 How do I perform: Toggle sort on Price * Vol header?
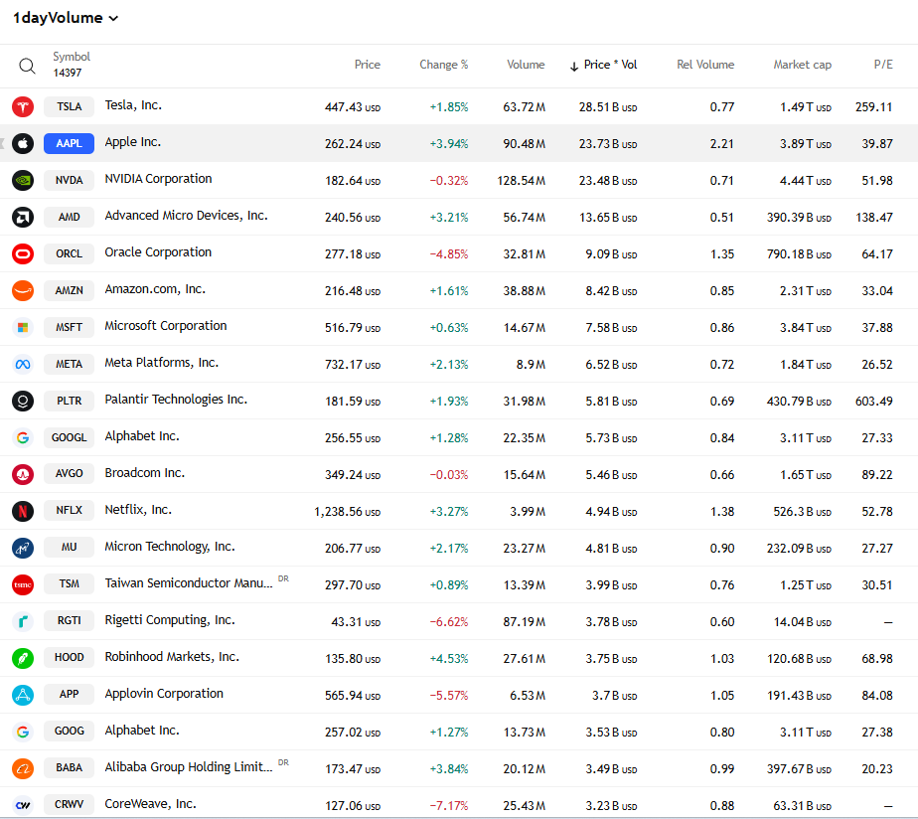(604, 65)
